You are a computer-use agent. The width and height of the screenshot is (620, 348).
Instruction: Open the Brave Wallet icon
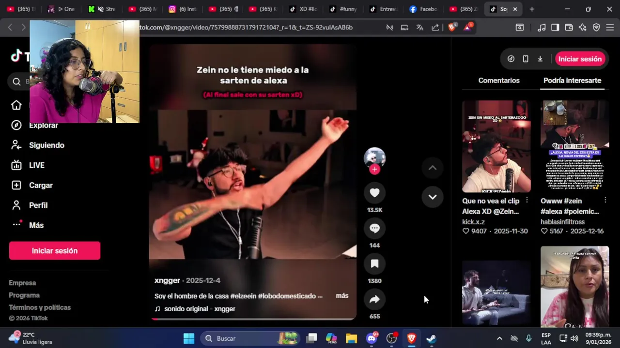tap(569, 28)
